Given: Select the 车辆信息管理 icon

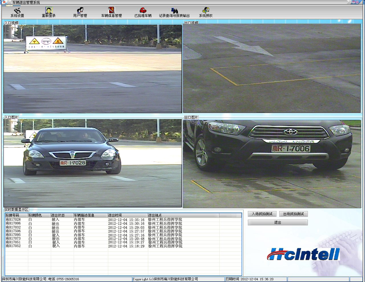Looking at the screenshot, I should (x=111, y=11).
